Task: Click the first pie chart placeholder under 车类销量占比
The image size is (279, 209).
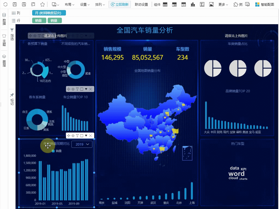Action: tap(213, 68)
